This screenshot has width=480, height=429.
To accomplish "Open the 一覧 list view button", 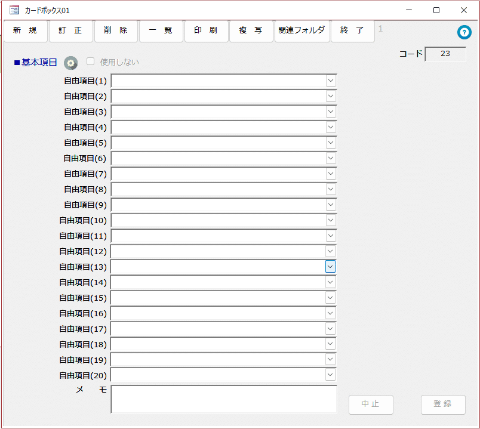I will tap(161, 30).
